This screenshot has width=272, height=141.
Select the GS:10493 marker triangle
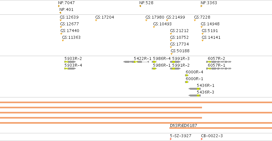(154, 27)
